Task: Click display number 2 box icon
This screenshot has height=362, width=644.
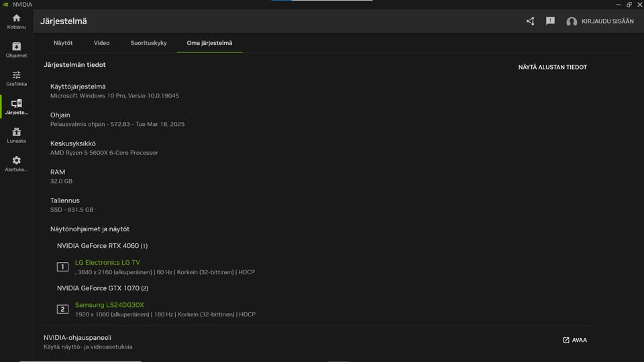Action: [62, 310]
